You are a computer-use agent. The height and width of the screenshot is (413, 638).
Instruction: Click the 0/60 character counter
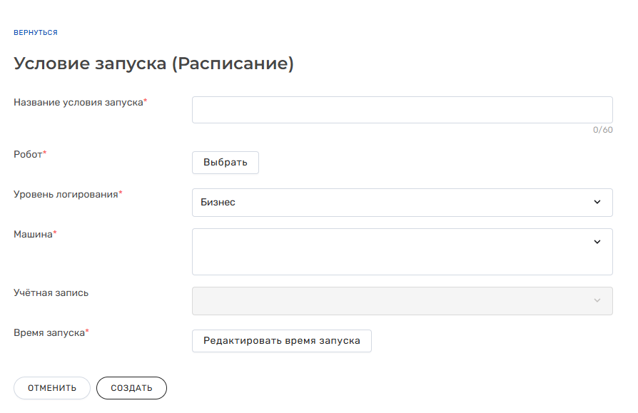pyautogui.click(x=602, y=130)
